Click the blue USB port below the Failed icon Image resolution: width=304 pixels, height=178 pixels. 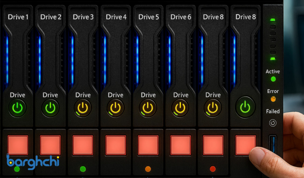[x=273, y=144]
